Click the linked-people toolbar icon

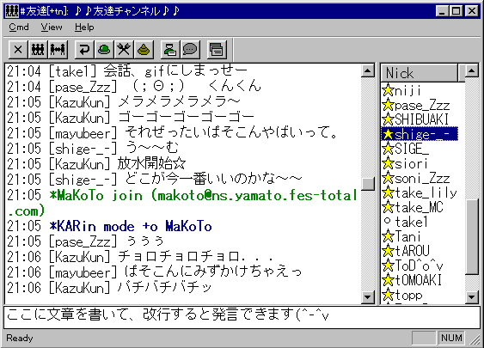pyautogui.click(x=58, y=49)
